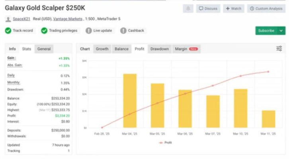
Task: Click the Track record checkmark icon
Action: (8, 31)
